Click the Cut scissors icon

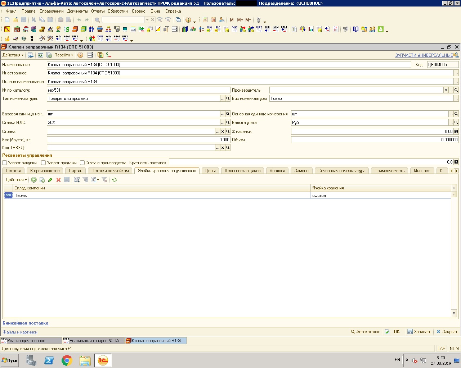pos(33,20)
